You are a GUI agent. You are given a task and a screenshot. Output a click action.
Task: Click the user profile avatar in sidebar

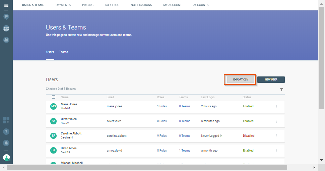click(6, 157)
